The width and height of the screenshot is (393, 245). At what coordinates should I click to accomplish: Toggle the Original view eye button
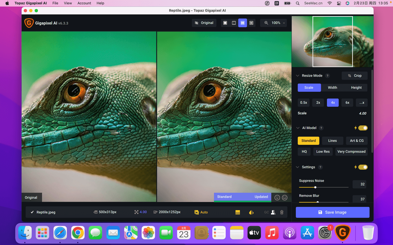(x=204, y=23)
